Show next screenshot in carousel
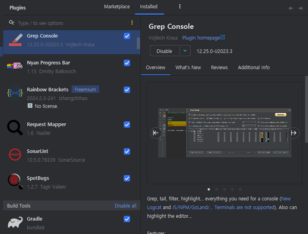The width and height of the screenshot is (308, 234). (294, 133)
